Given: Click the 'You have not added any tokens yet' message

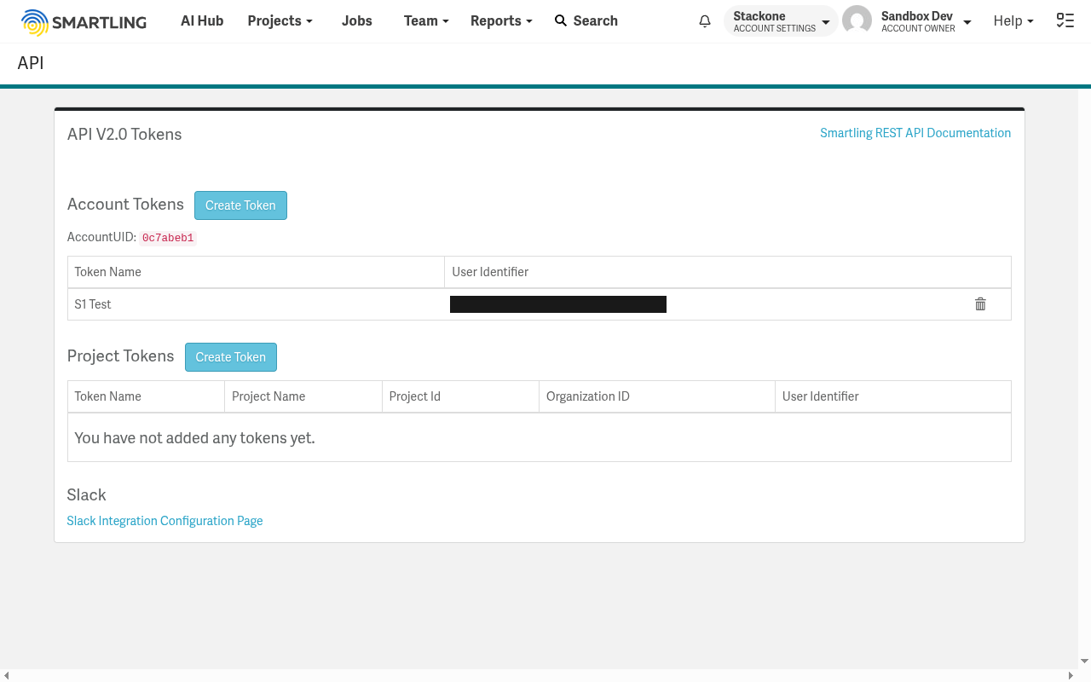Looking at the screenshot, I should pyautogui.click(x=195, y=438).
